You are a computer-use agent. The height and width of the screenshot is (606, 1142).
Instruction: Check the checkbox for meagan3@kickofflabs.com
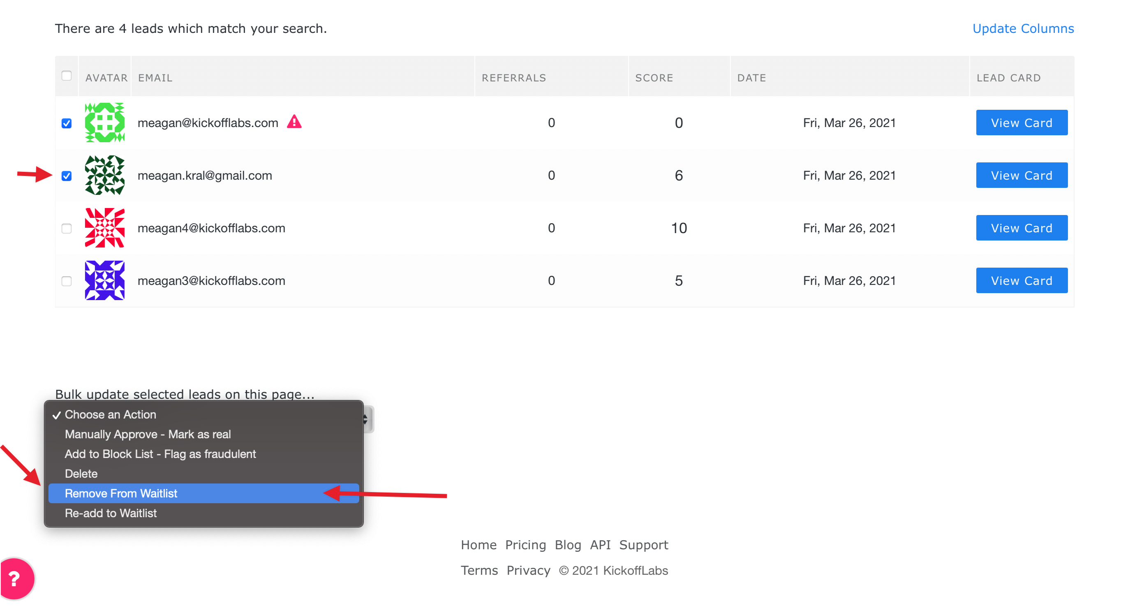pos(67,282)
